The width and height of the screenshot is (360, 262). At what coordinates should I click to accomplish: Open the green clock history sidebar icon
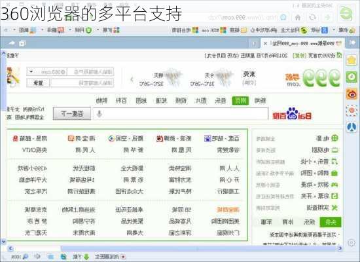351,77
